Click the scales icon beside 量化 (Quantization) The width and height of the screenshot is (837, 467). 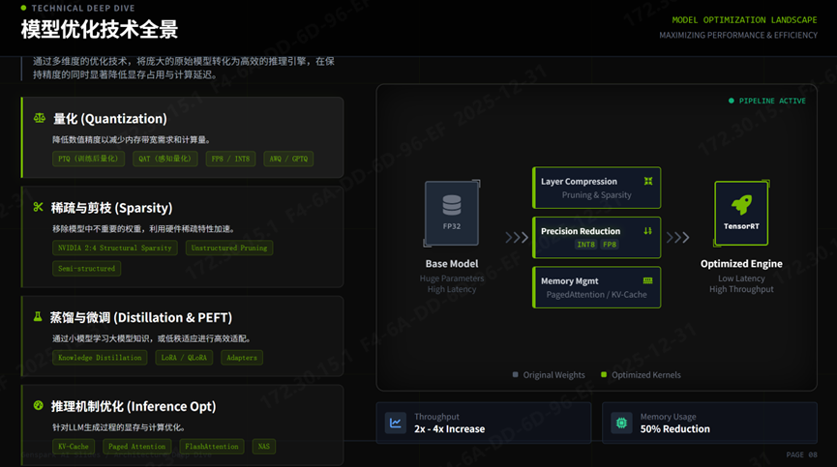point(40,118)
